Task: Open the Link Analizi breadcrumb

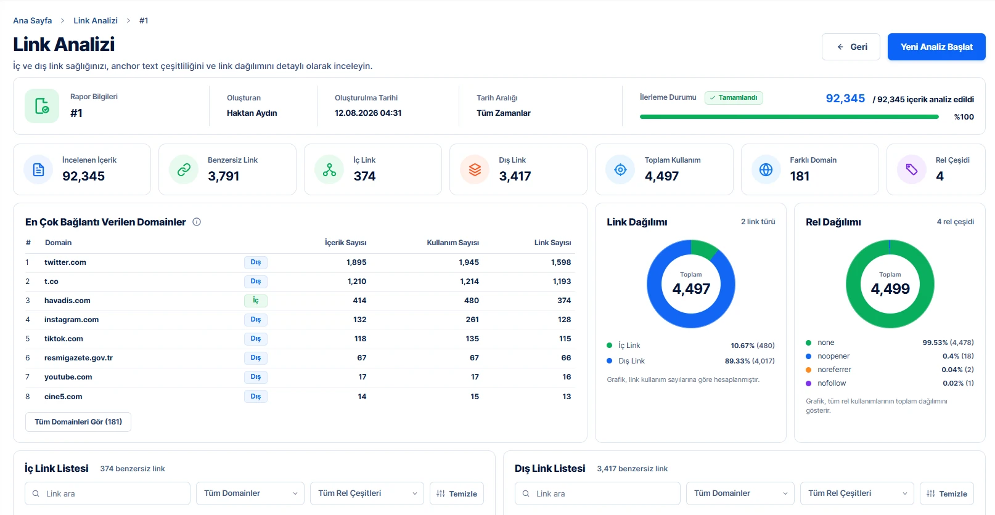Action: tap(96, 20)
